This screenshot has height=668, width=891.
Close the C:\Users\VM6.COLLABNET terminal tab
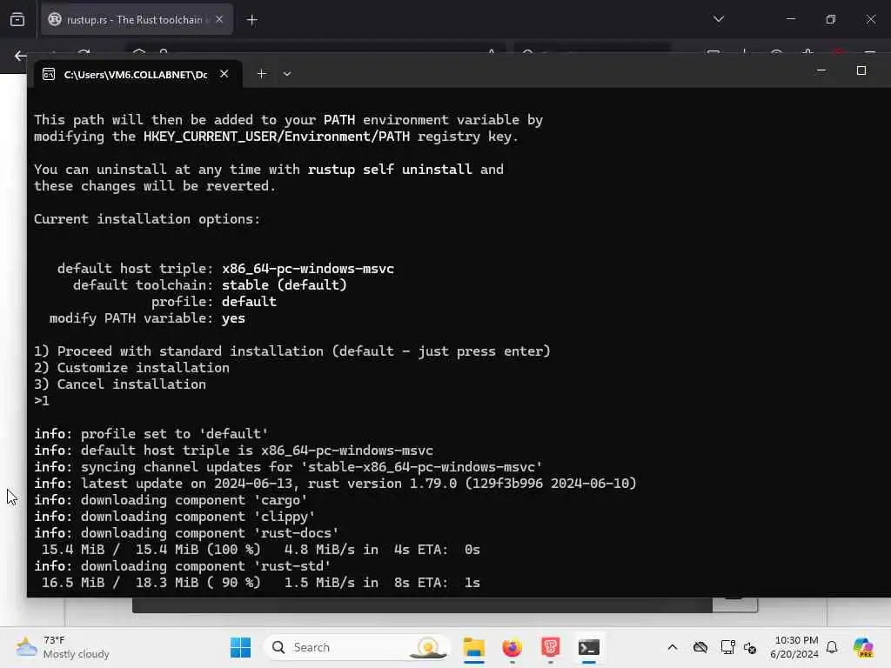point(224,74)
